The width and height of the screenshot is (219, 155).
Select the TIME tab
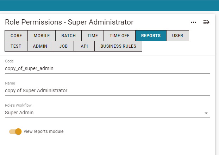93,36
